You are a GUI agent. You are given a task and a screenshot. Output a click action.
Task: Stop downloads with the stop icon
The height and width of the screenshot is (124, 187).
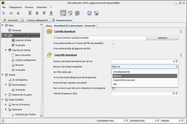18,13
